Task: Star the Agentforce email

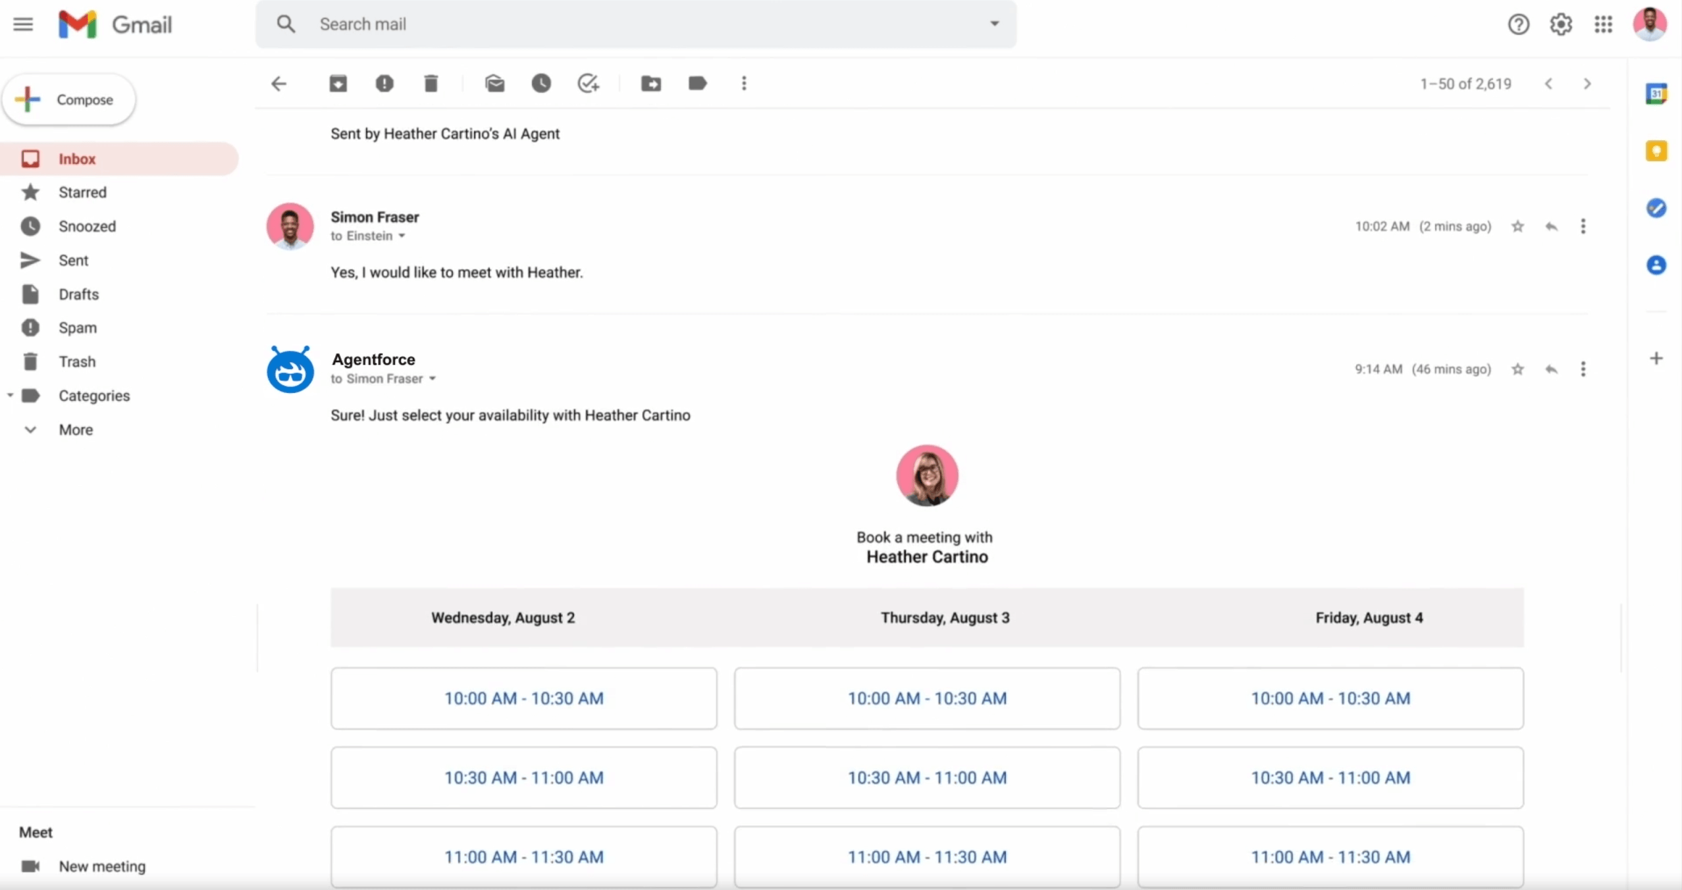Action: pos(1518,369)
